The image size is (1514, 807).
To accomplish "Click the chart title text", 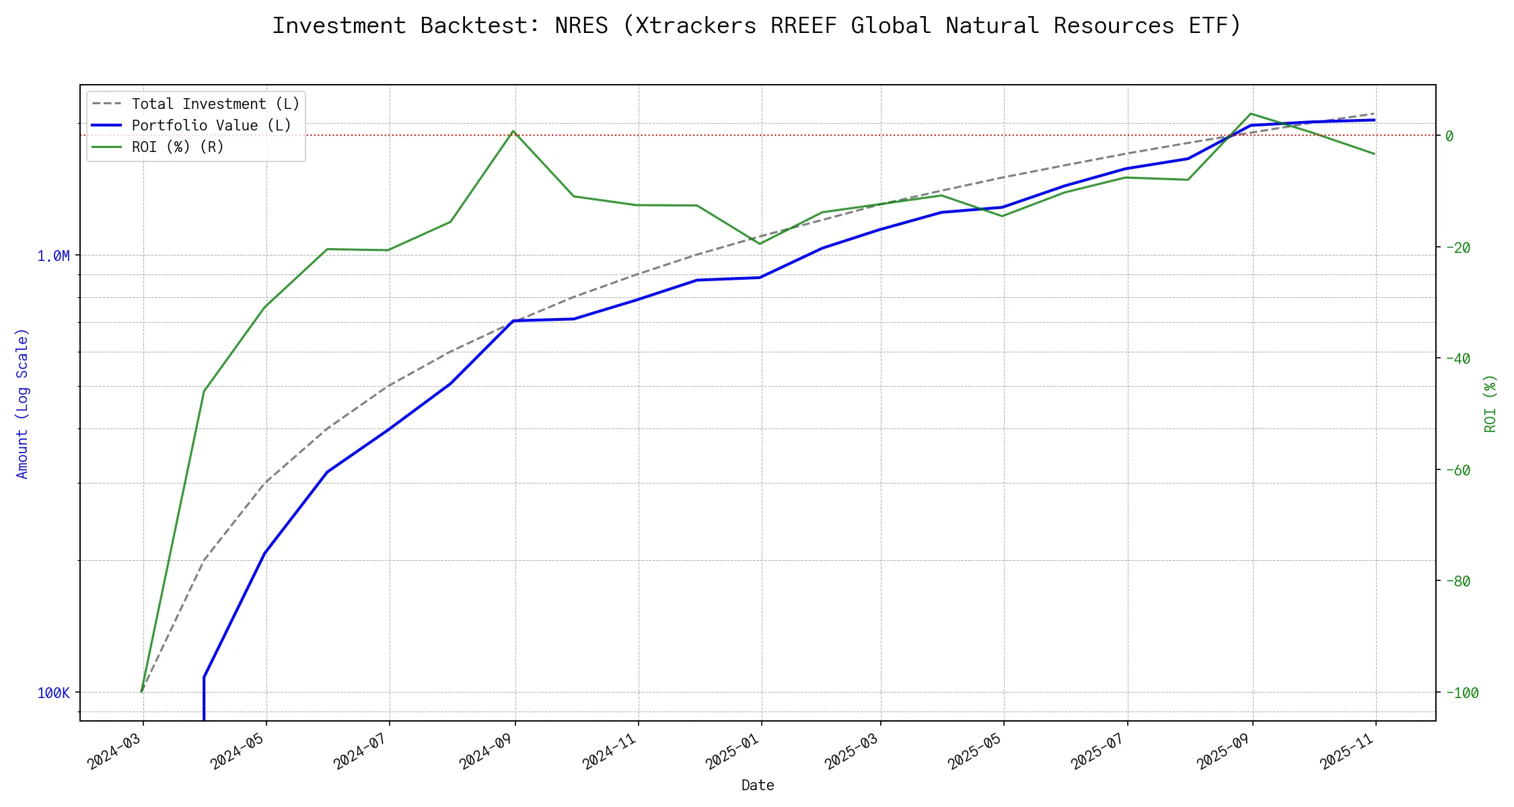I will (x=756, y=26).
